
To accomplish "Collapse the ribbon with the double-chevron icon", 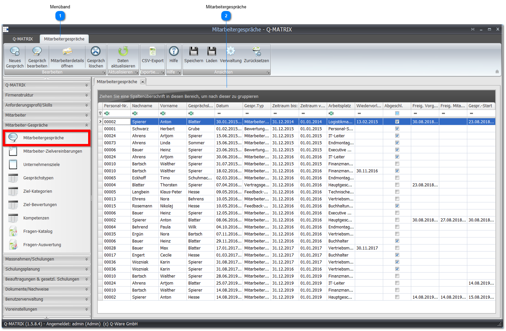I will (497, 72).
